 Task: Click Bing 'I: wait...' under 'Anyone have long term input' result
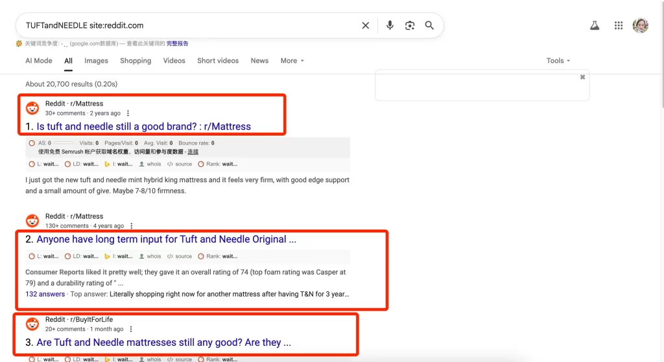118,256
